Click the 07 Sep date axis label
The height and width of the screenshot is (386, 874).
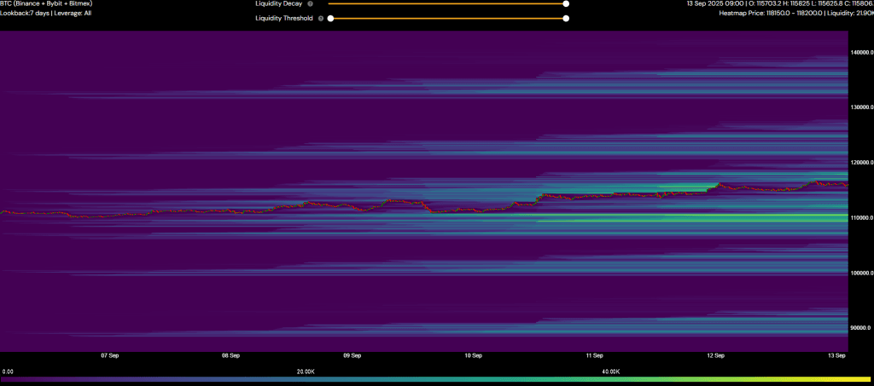tap(109, 354)
